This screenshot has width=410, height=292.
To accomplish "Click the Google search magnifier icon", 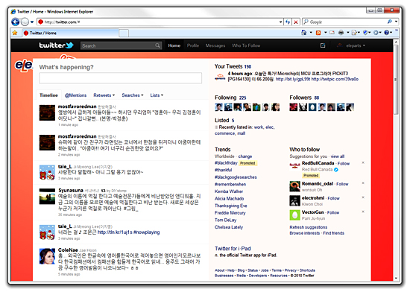I will [390, 22].
